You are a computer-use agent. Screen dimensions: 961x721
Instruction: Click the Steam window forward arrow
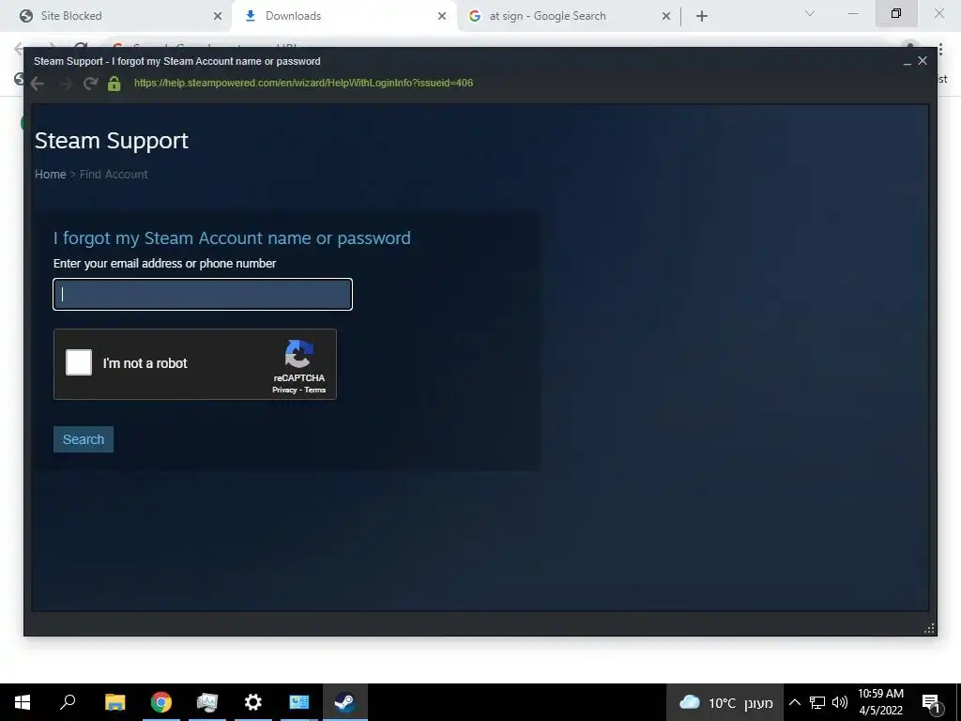tap(65, 84)
